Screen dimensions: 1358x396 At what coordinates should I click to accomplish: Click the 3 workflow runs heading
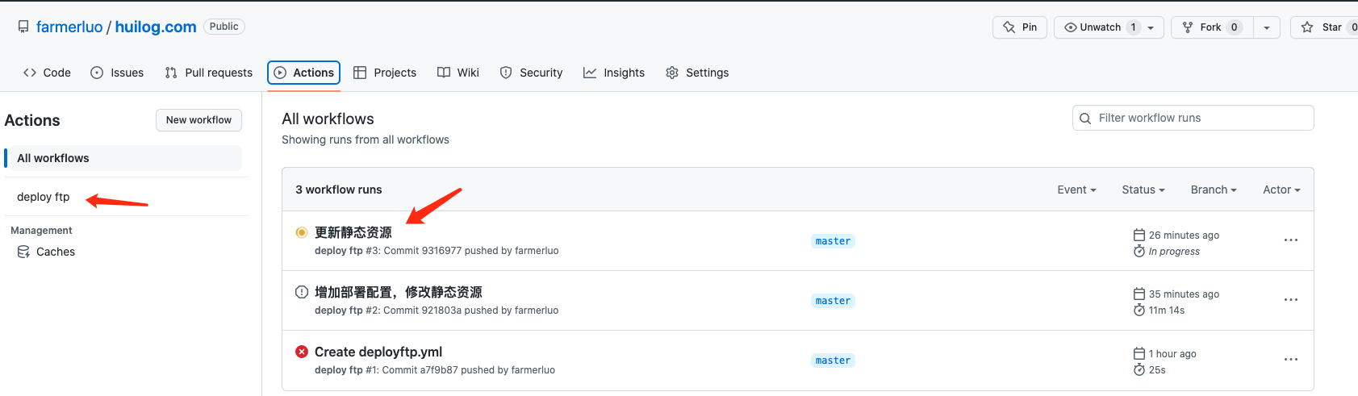[339, 190]
